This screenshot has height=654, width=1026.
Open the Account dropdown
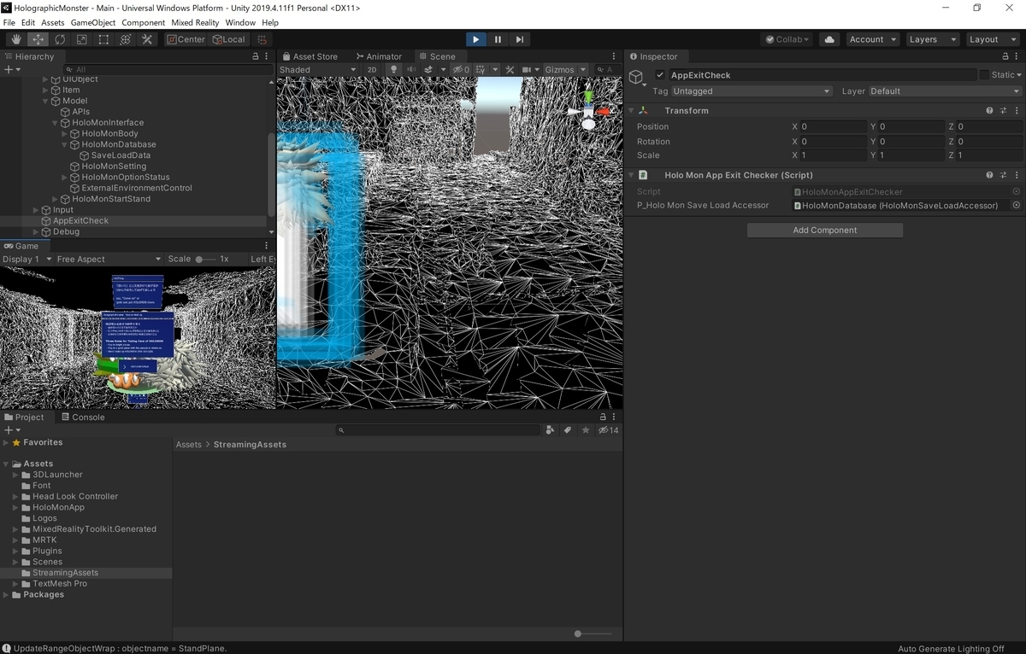872,39
